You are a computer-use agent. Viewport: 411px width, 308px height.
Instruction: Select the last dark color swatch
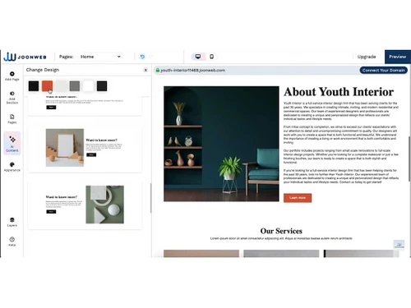pos(102,86)
